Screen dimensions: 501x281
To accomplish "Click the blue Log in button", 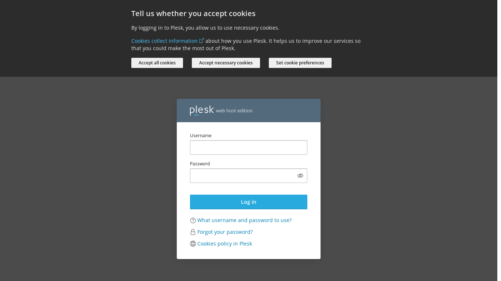I will [x=249, y=202].
